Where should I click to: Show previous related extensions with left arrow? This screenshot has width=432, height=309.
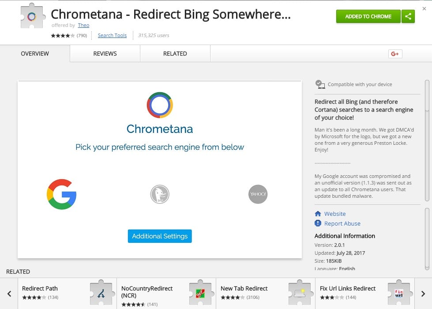pos(9,294)
